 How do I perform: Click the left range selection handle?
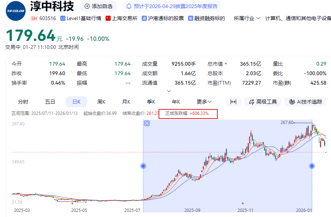click(x=143, y=166)
